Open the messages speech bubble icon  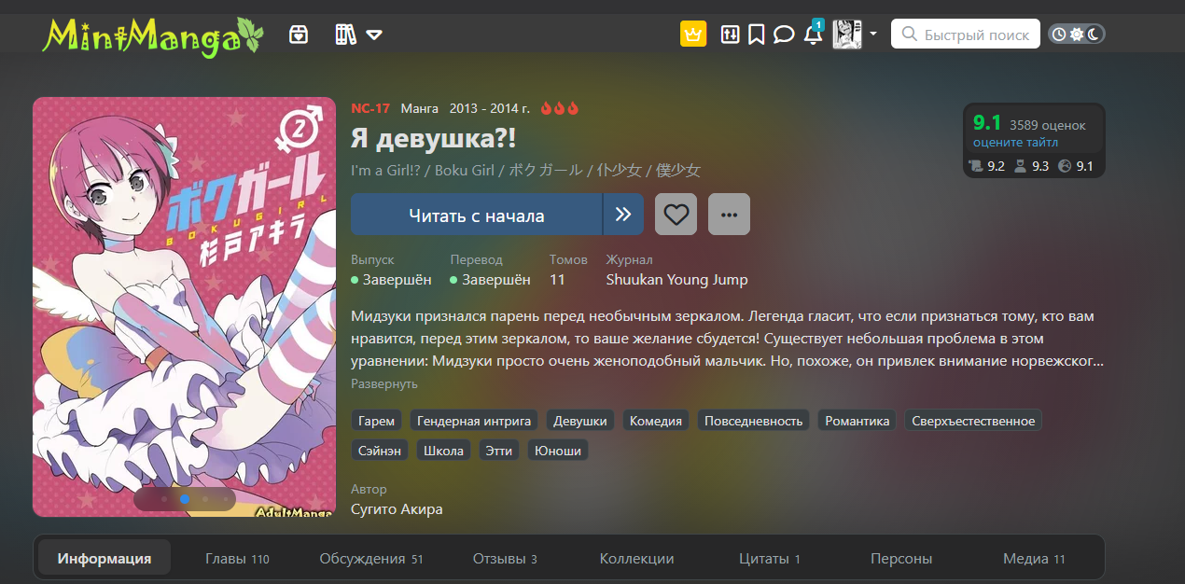(x=784, y=35)
